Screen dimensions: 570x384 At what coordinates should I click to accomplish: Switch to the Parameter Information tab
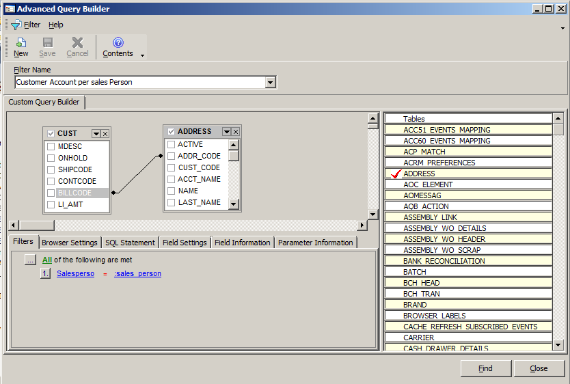pyautogui.click(x=316, y=243)
